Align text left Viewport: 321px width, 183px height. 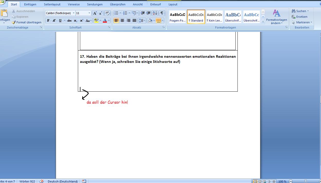coord(116,21)
